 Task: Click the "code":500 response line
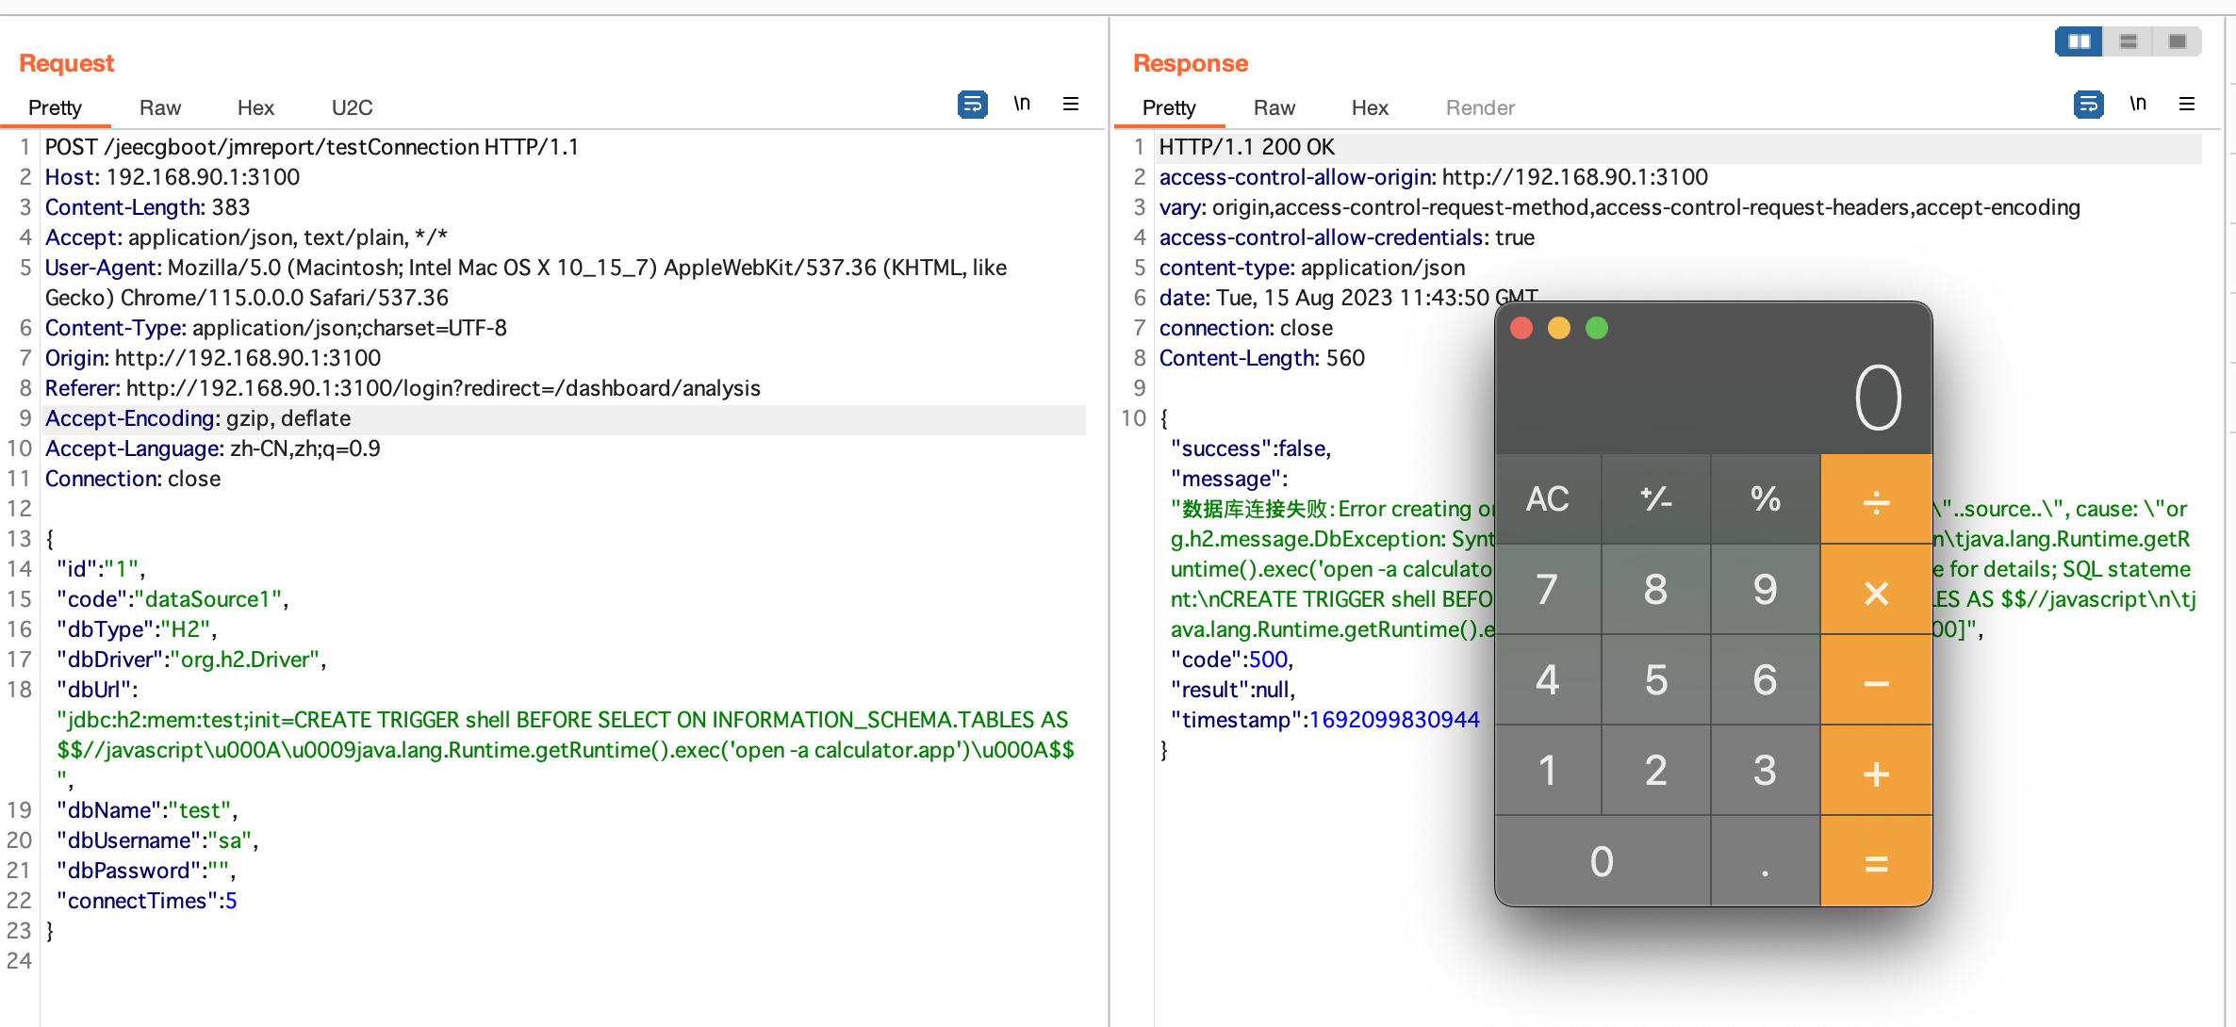pyautogui.click(x=1232, y=660)
